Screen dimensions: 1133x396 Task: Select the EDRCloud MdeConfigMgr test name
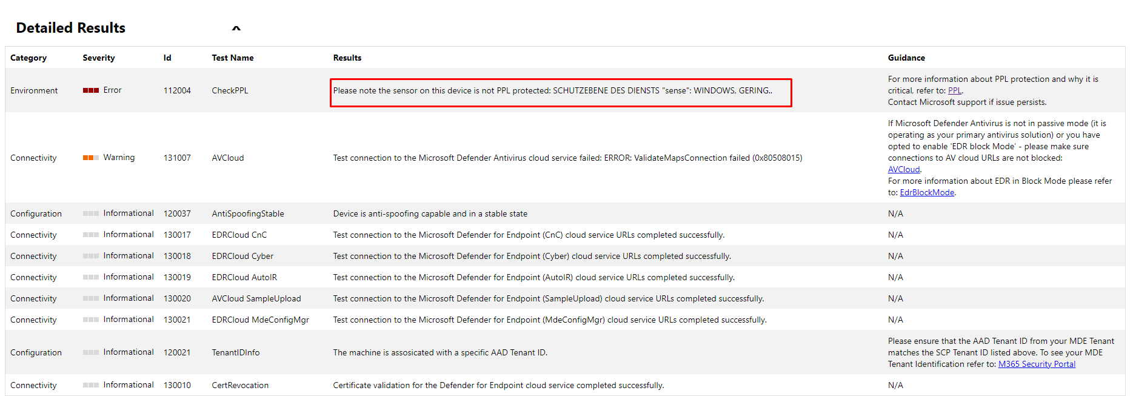point(261,320)
